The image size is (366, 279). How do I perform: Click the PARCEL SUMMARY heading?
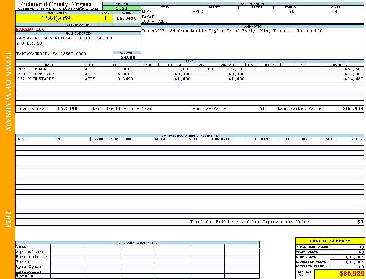click(330, 241)
